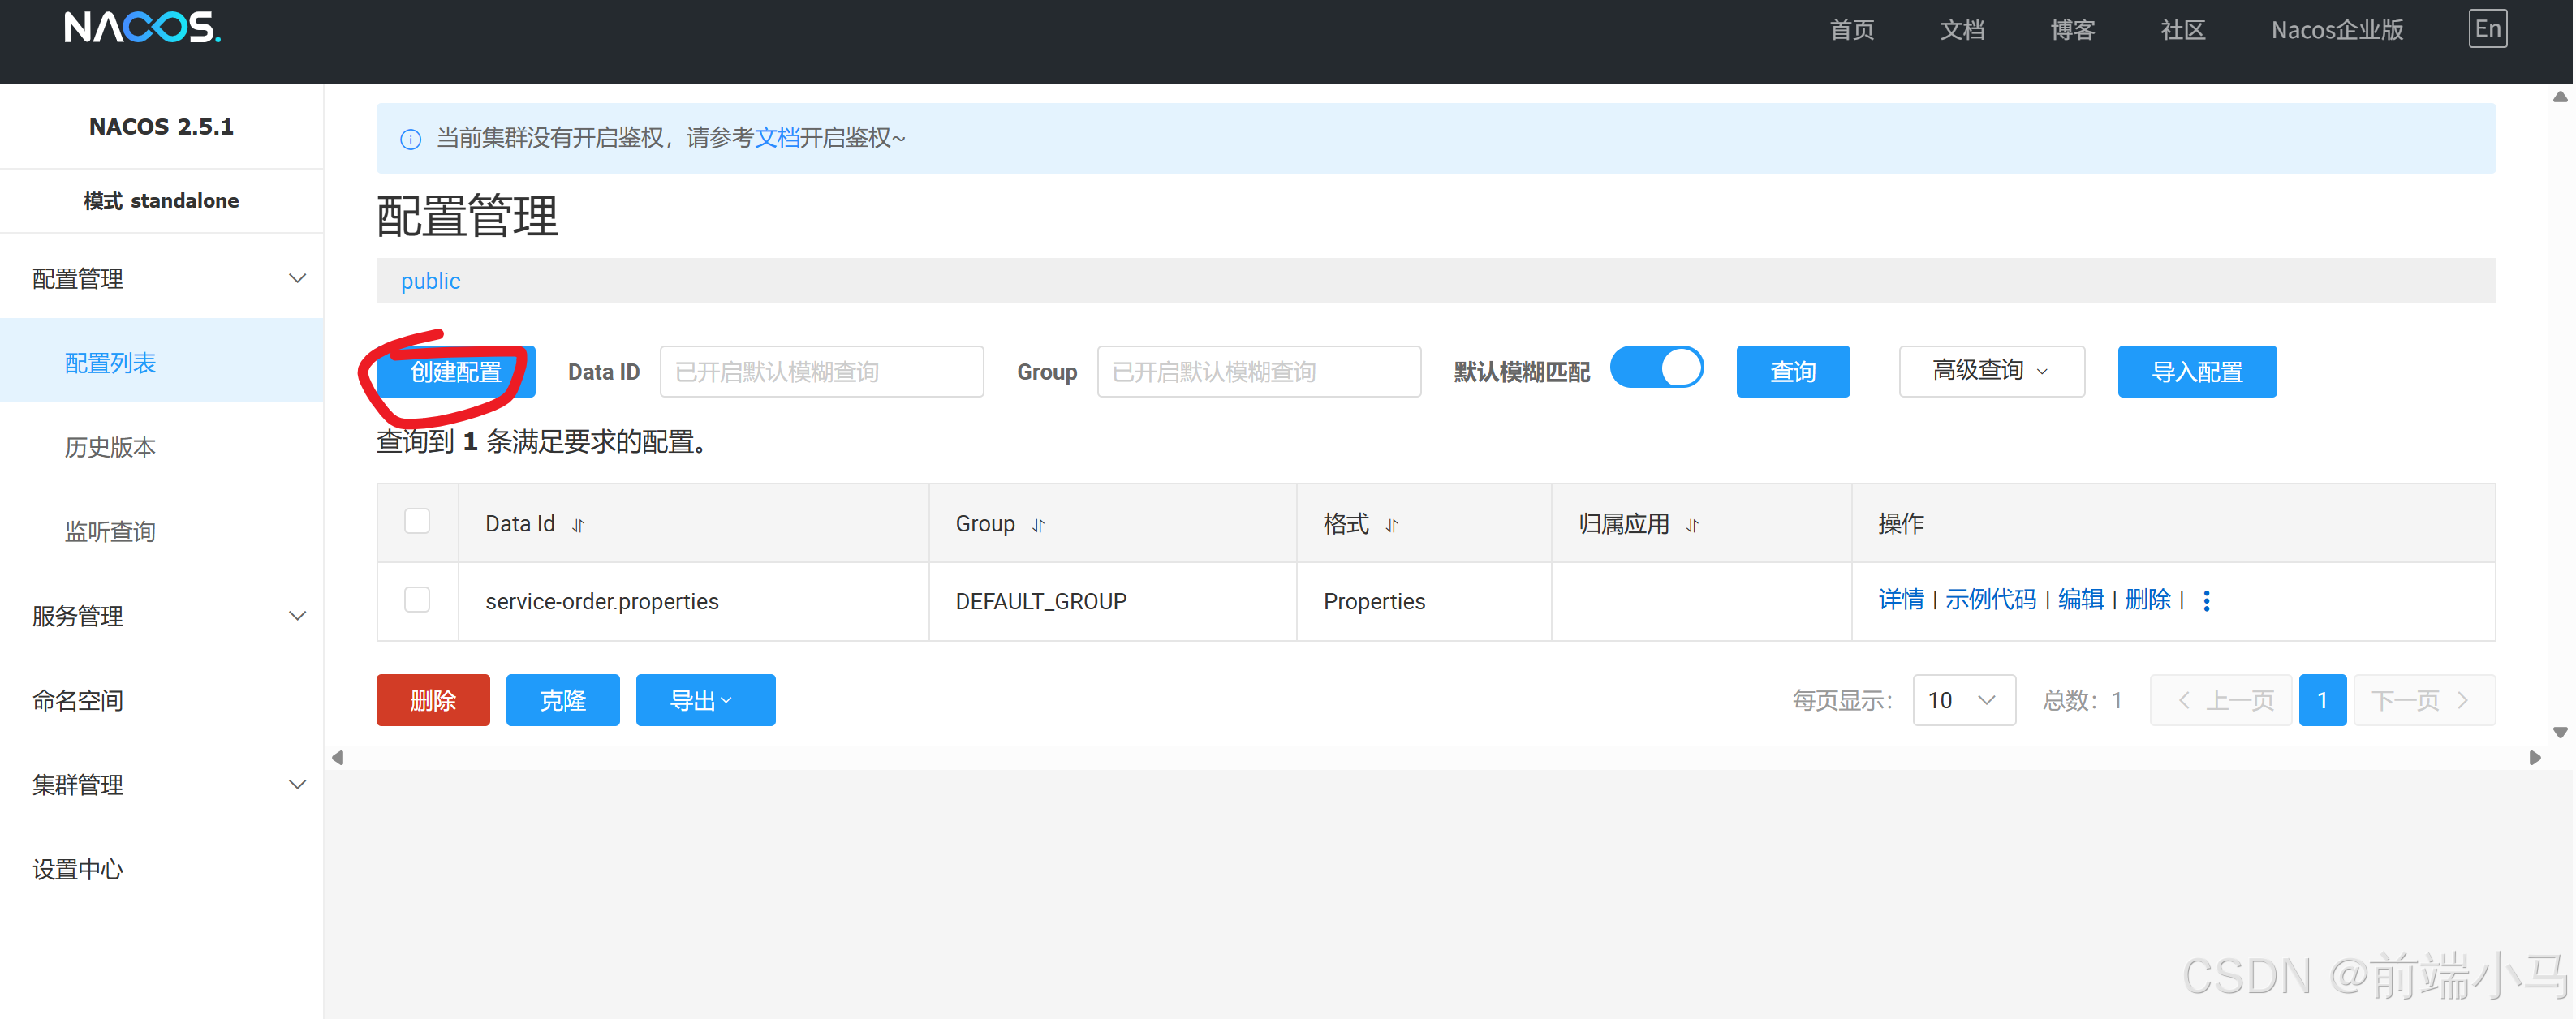
Task: Check the service-order.properties row checkbox
Action: click(417, 599)
